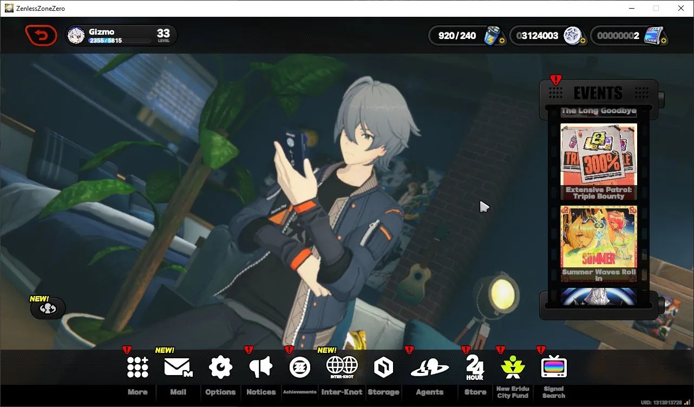
Task: Open Summer Waves Roll In event
Action: 599,244
